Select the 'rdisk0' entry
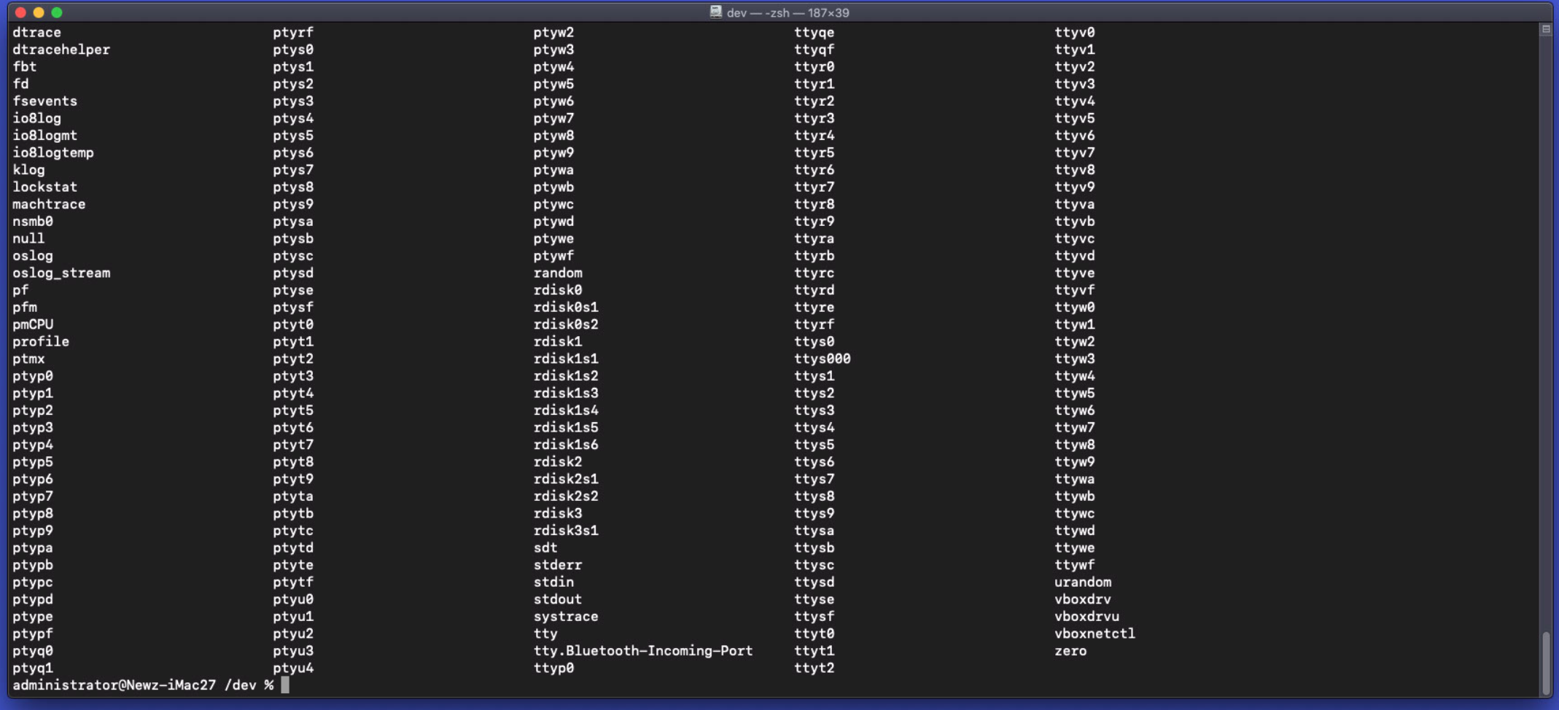 pyautogui.click(x=558, y=290)
